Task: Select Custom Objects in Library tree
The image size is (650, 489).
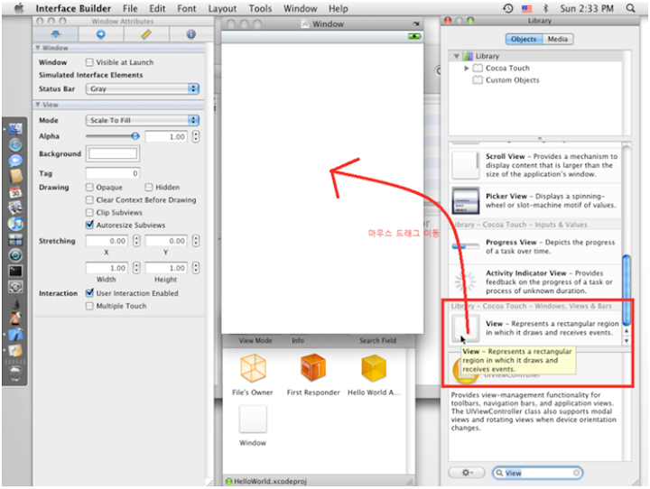Action: click(x=513, y=80)
